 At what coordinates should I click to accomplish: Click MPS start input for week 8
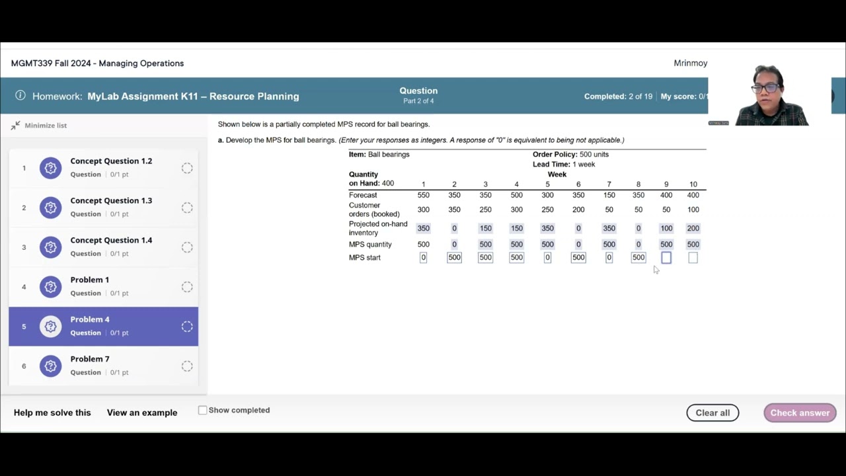pos(638,257)
